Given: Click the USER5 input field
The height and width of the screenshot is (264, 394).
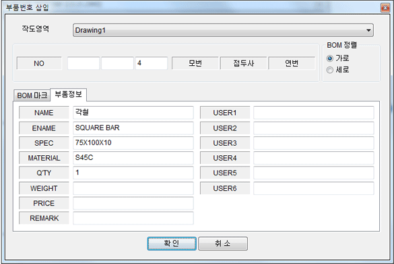Looking at the screenshot, I should pyautogui.click(x=314, y=173).
